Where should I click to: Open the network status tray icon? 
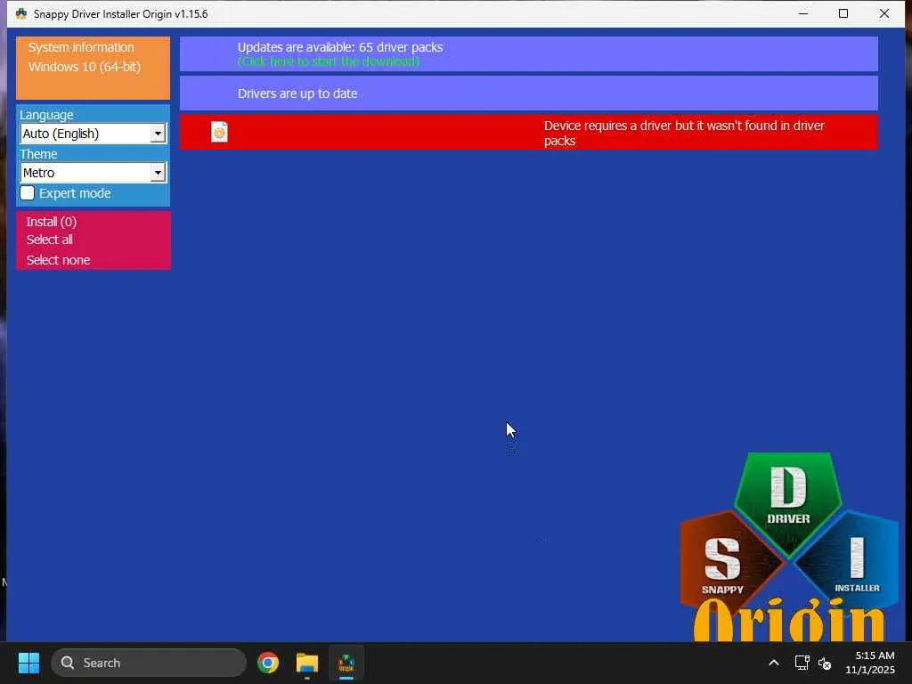[802, 663]
